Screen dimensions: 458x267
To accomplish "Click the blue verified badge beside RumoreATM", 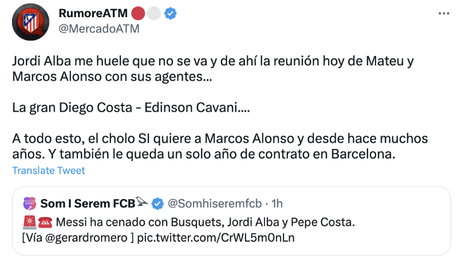I will (170, 13).
